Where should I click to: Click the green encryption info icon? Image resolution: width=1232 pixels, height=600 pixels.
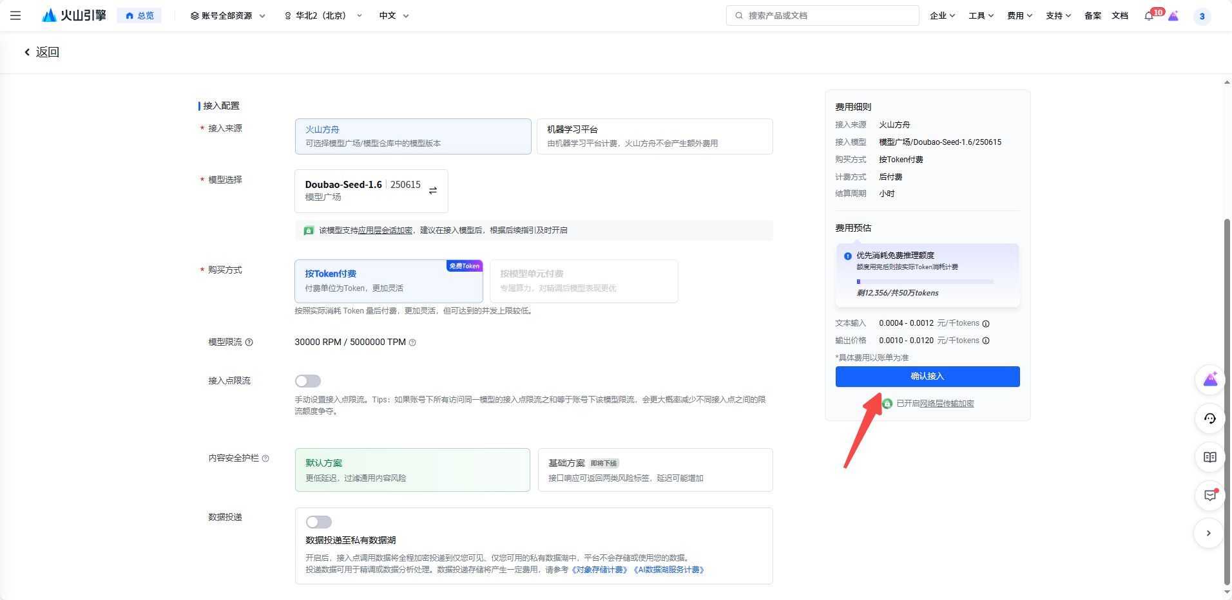[x=309, y=230]
